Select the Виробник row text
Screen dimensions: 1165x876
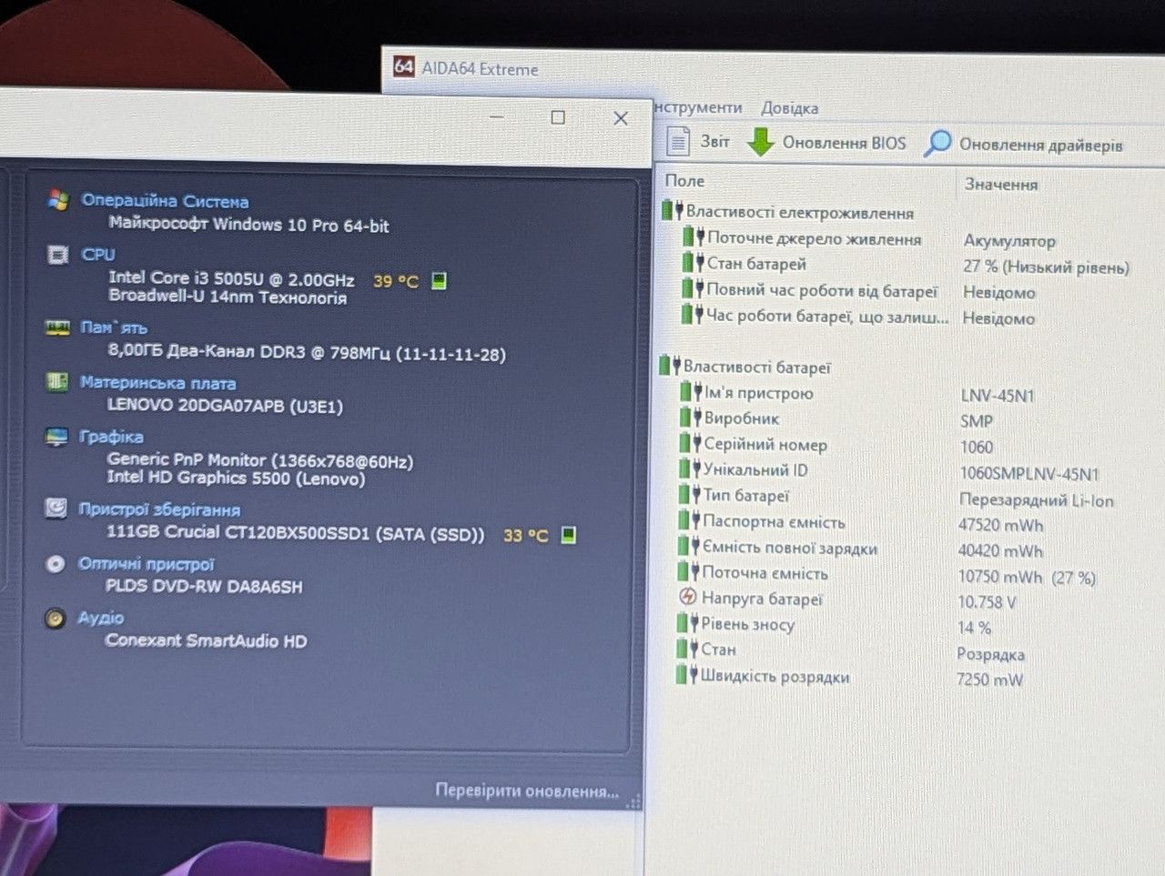click(742, 418)
